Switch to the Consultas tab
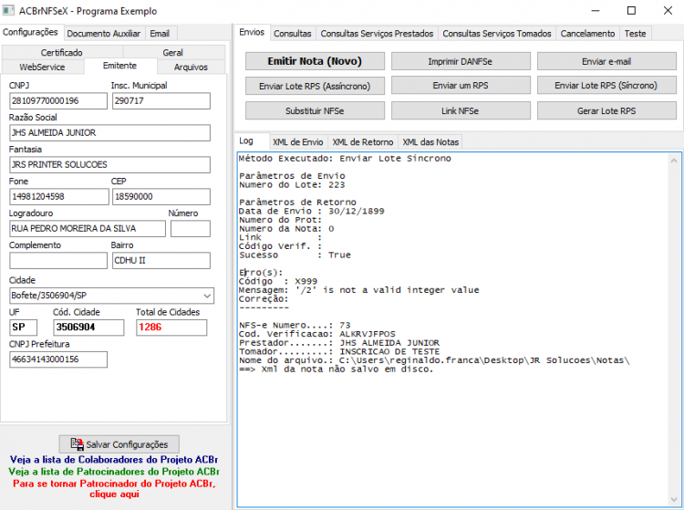This screenshot has width=684, height=510. click(292, 34)
